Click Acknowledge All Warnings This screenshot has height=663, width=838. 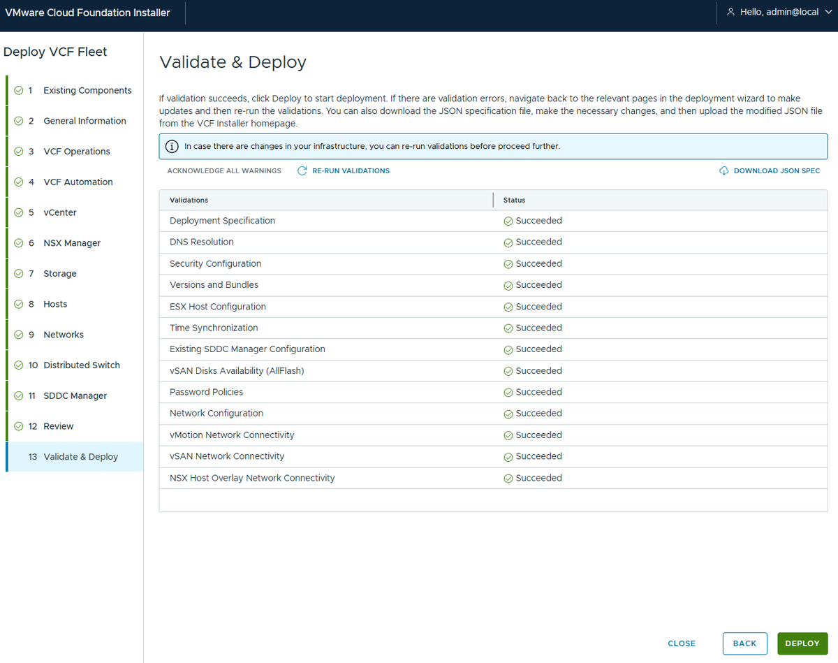pyautogui.click(x=224, y=170)
